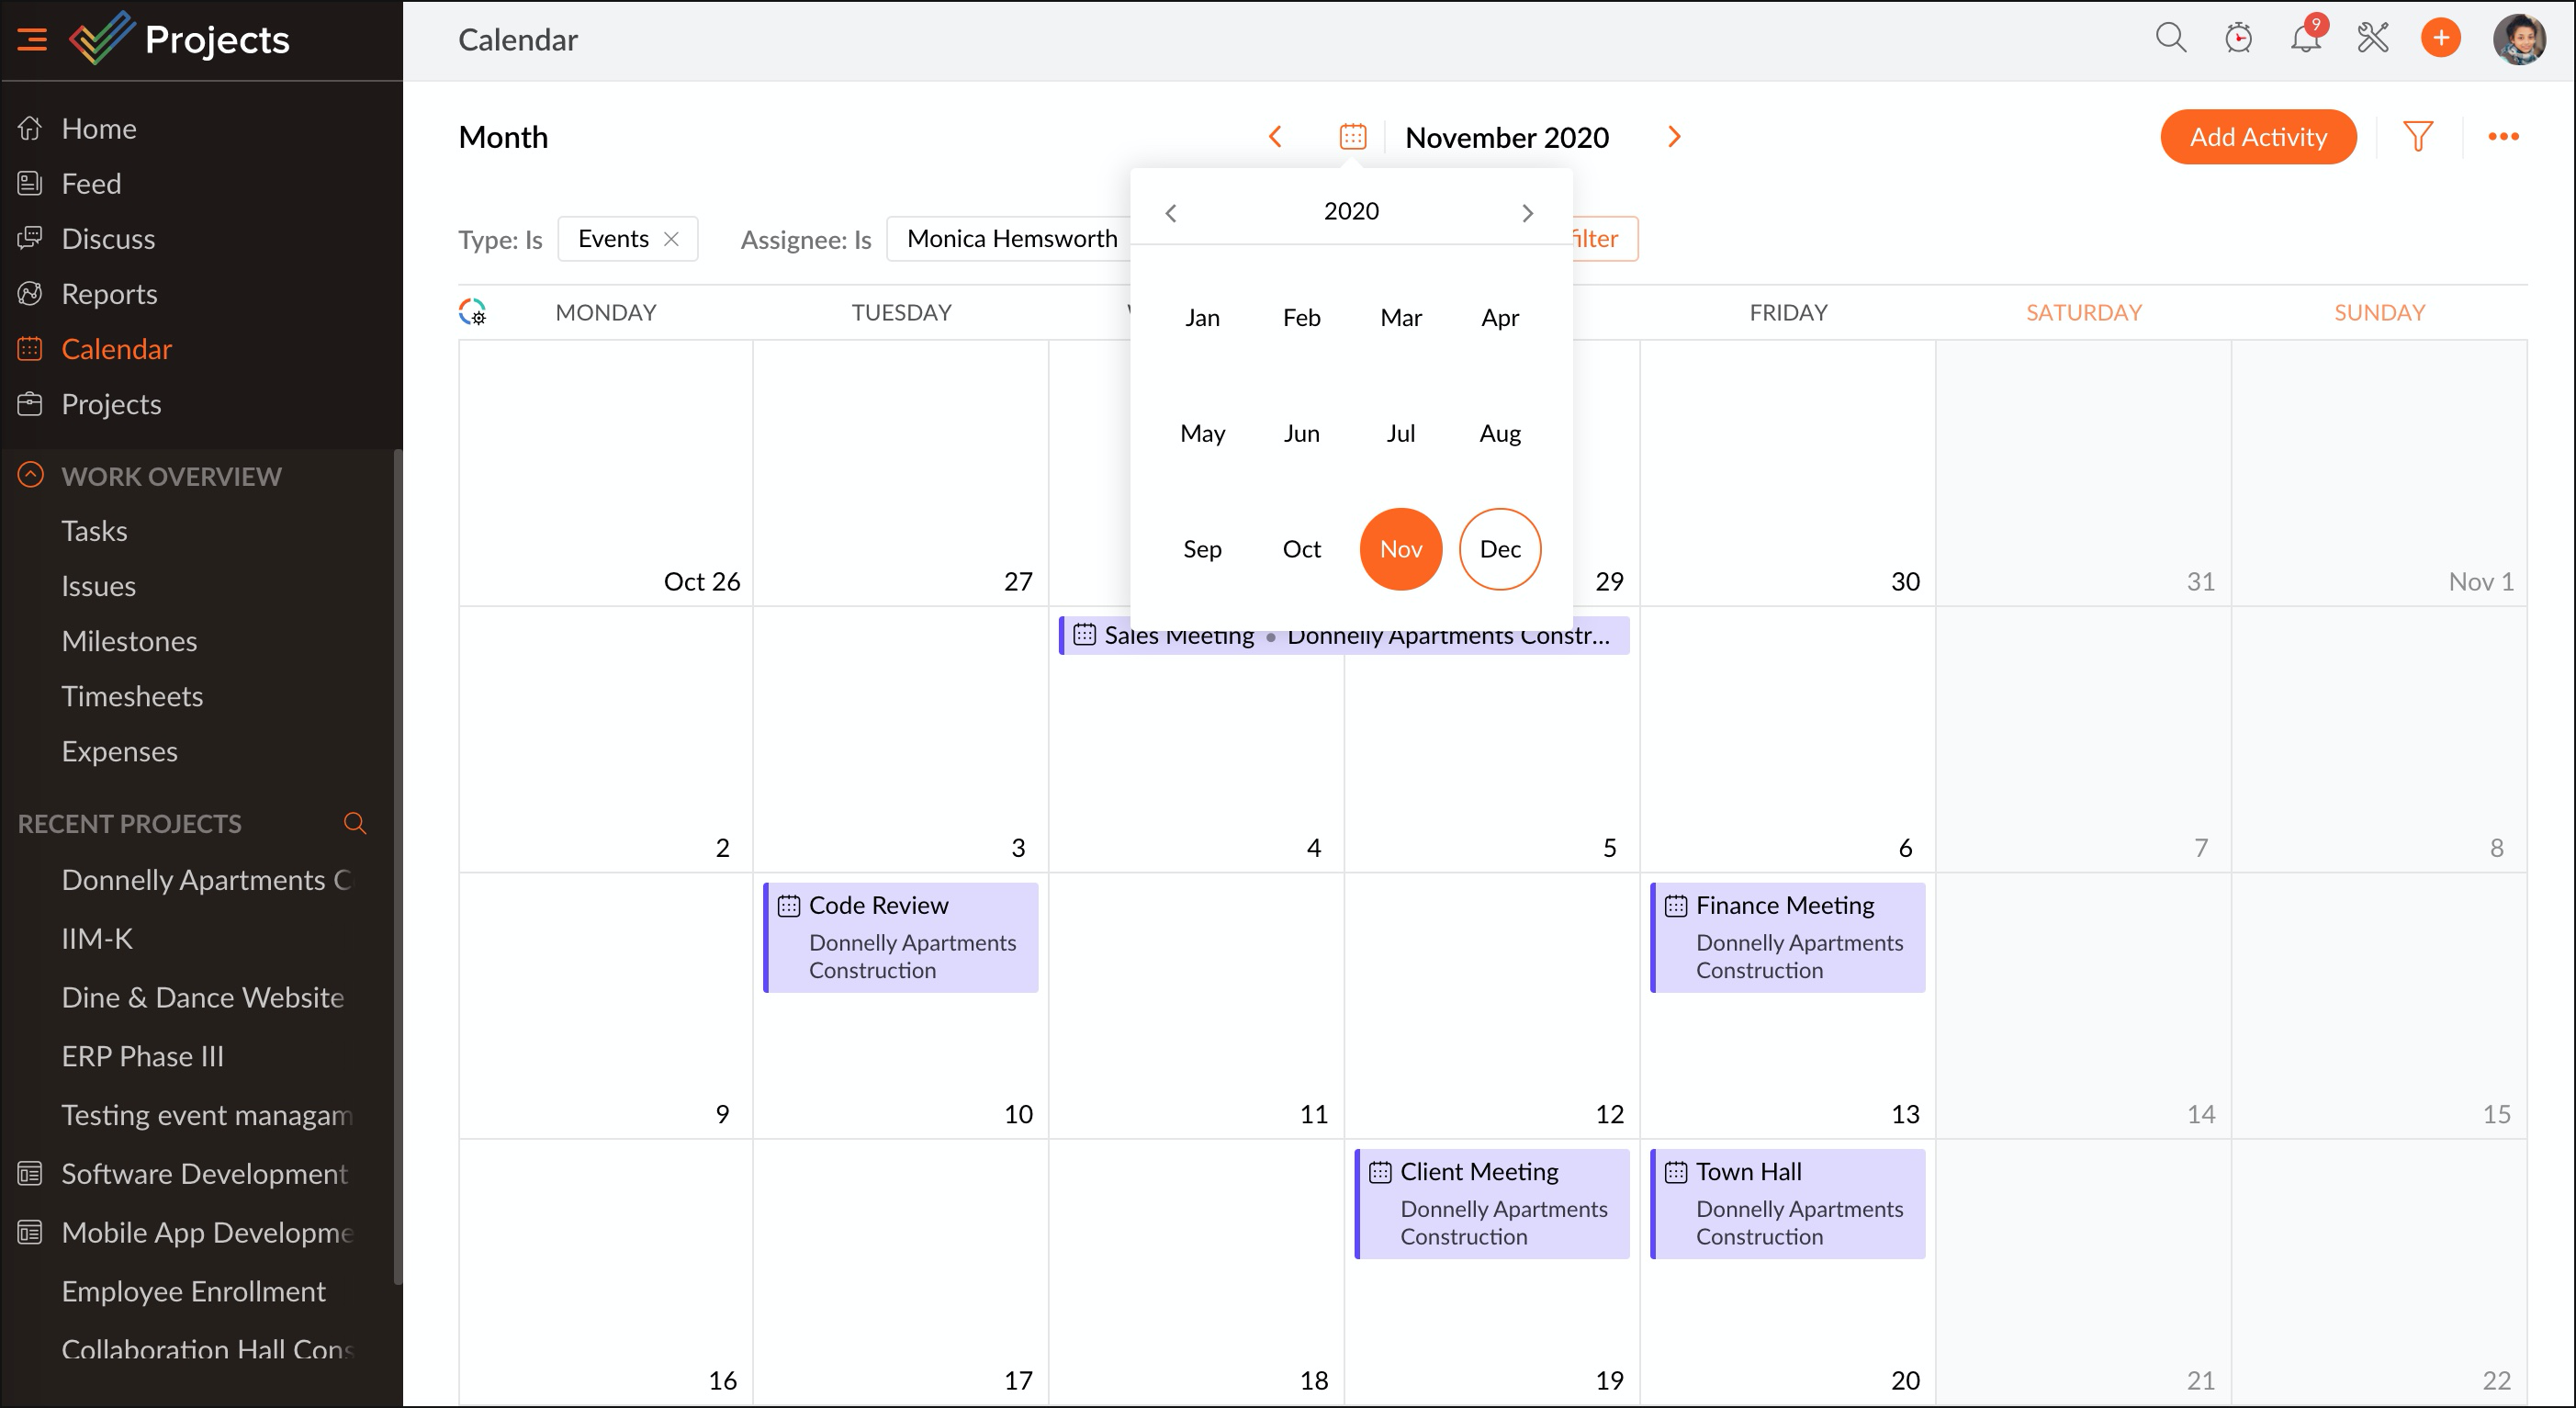The image size is (2576, 1408).
Task: Open the setup tools wrench icon
Action: (2372, 39)
